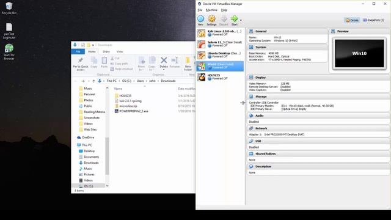Viewport: 391px width, 220px height.
Task: Click the Delete X icon in ribbon
Action: [x=164, y=60]
